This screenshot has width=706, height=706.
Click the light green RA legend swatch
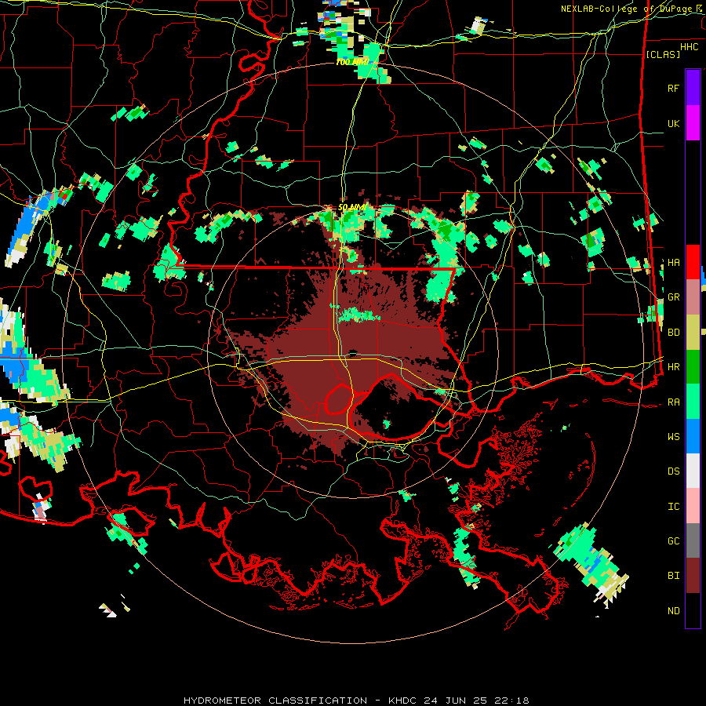pos(693,402)
